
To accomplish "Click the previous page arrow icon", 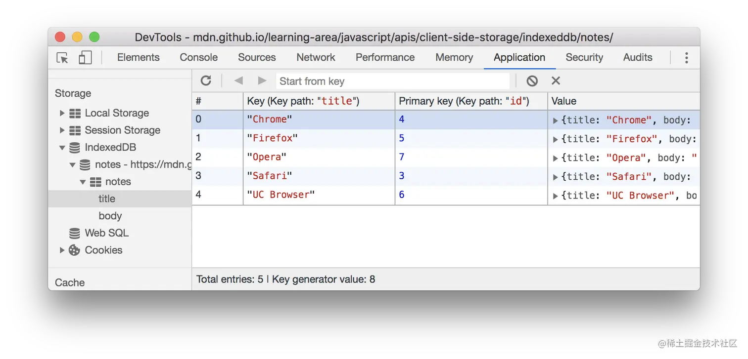I will (238, 80).
